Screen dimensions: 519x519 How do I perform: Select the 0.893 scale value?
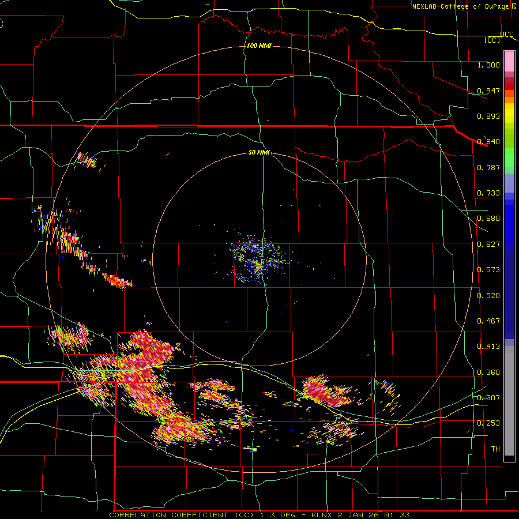(x=488, y=116)
